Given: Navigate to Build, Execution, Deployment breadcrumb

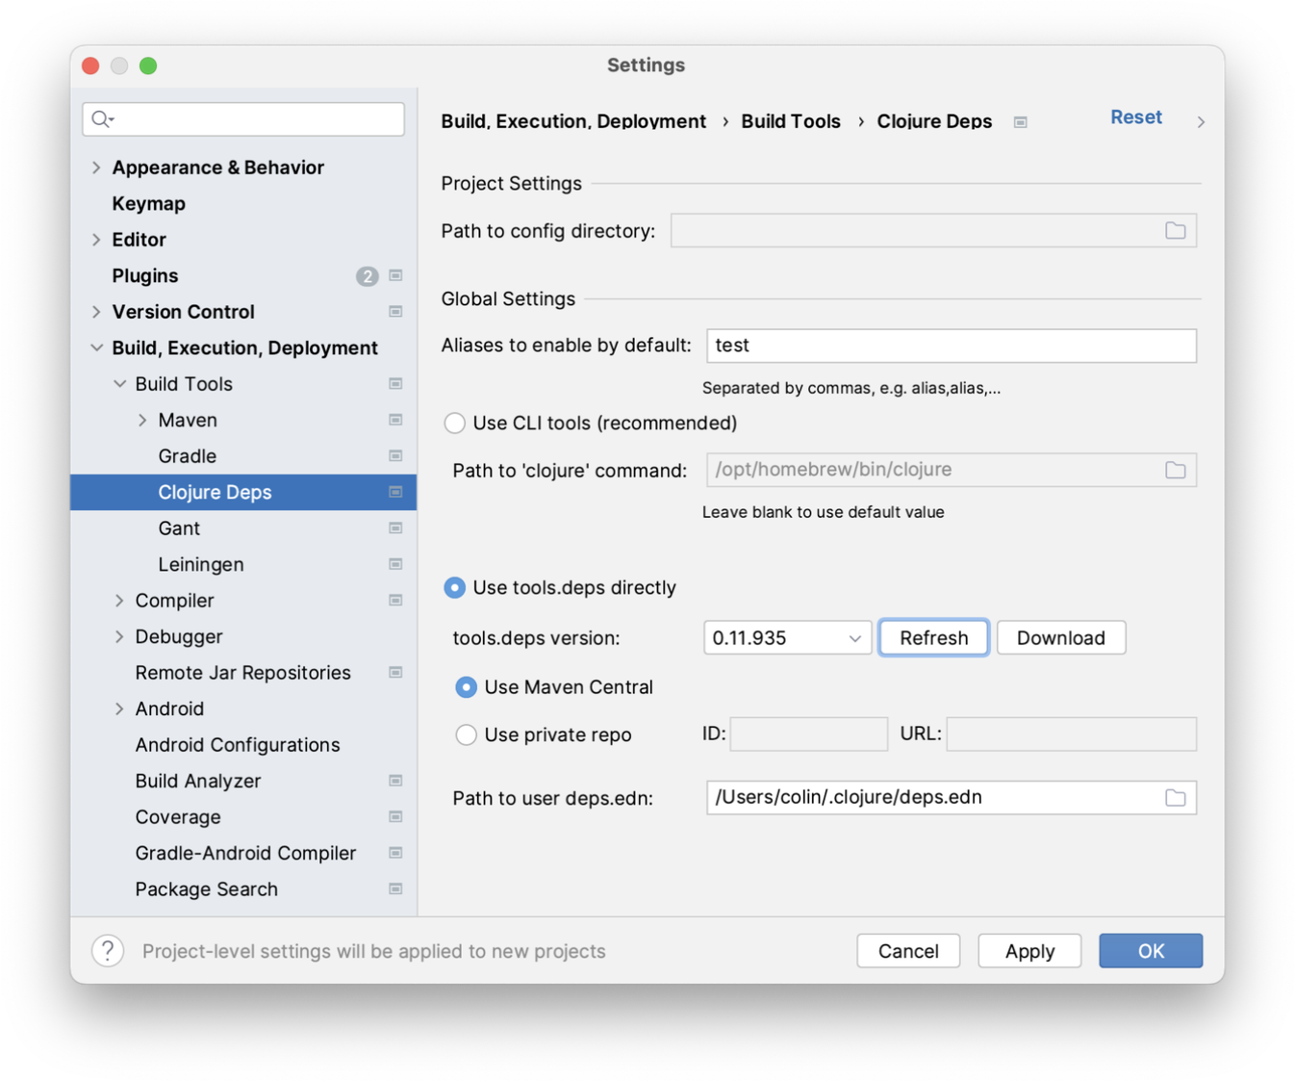Looking at the screenshot, I should [573, 121].
